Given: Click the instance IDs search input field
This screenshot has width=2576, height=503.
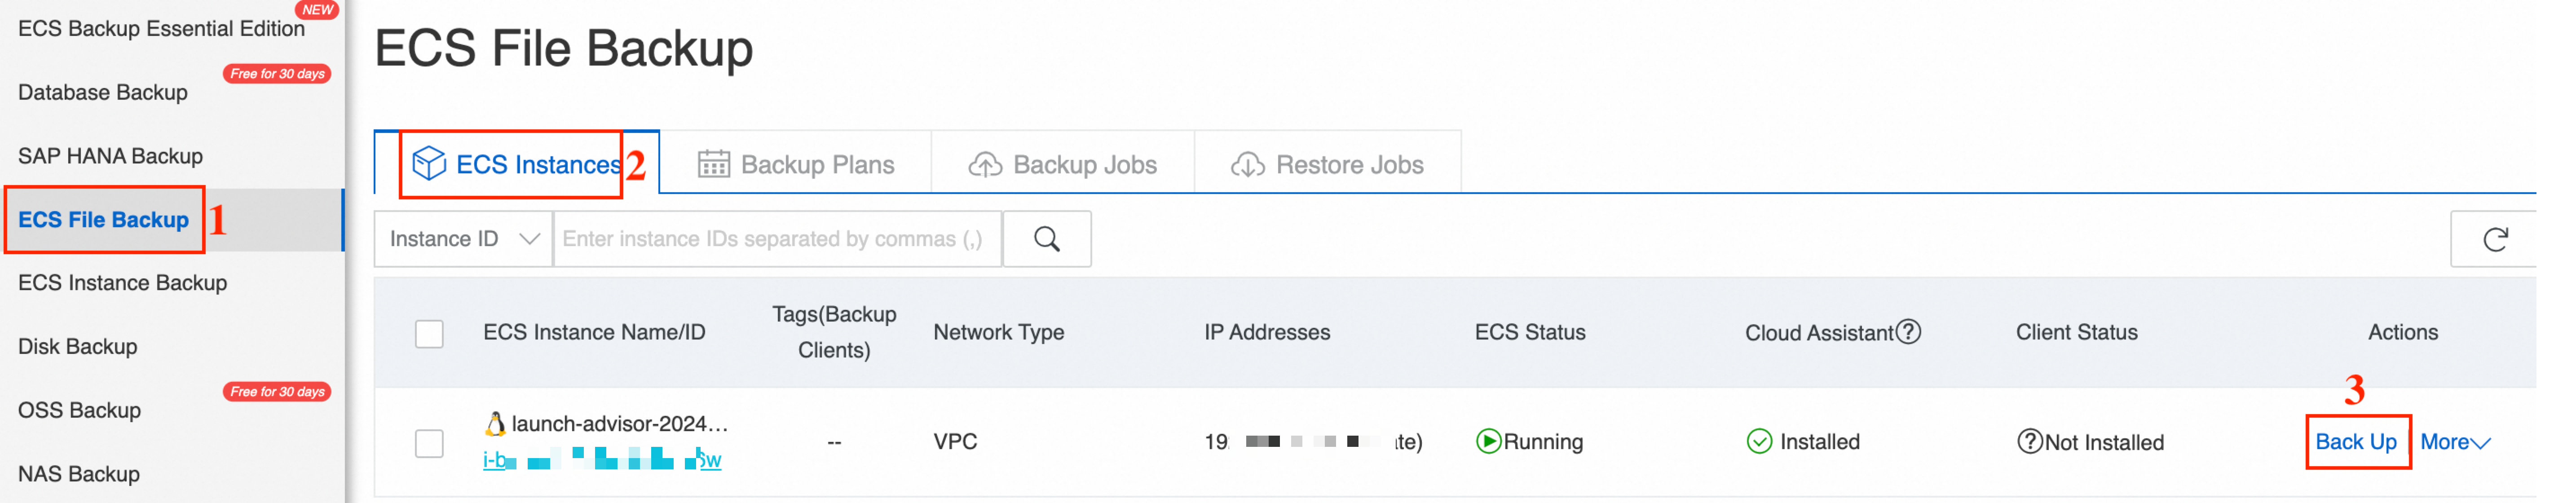Looking at the screenshot, I should 776,239.
